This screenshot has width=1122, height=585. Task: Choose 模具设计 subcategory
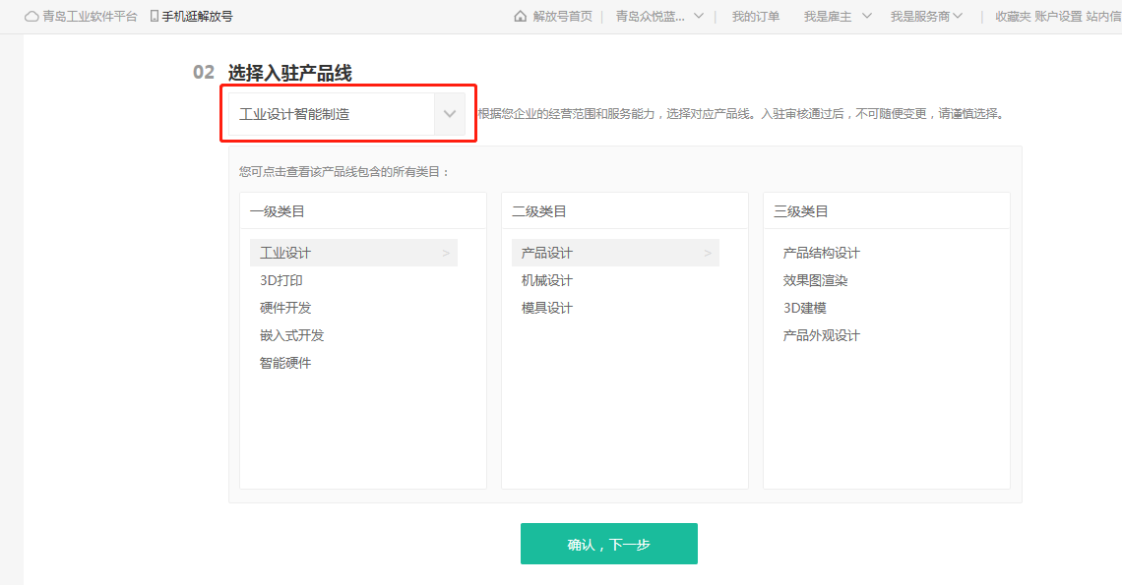tap(547, 309)
